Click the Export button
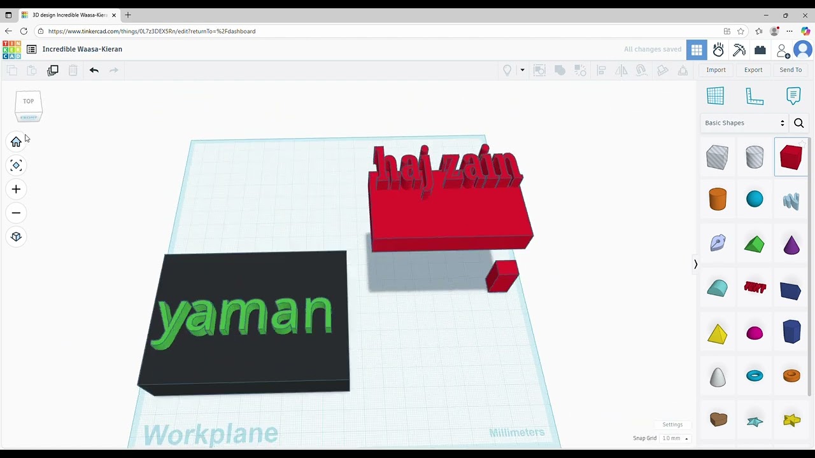This screenshot has height=458, width=815. [753, 70]
